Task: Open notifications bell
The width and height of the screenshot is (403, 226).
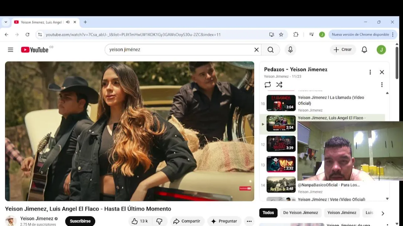Action: click(x=364, y=50)
